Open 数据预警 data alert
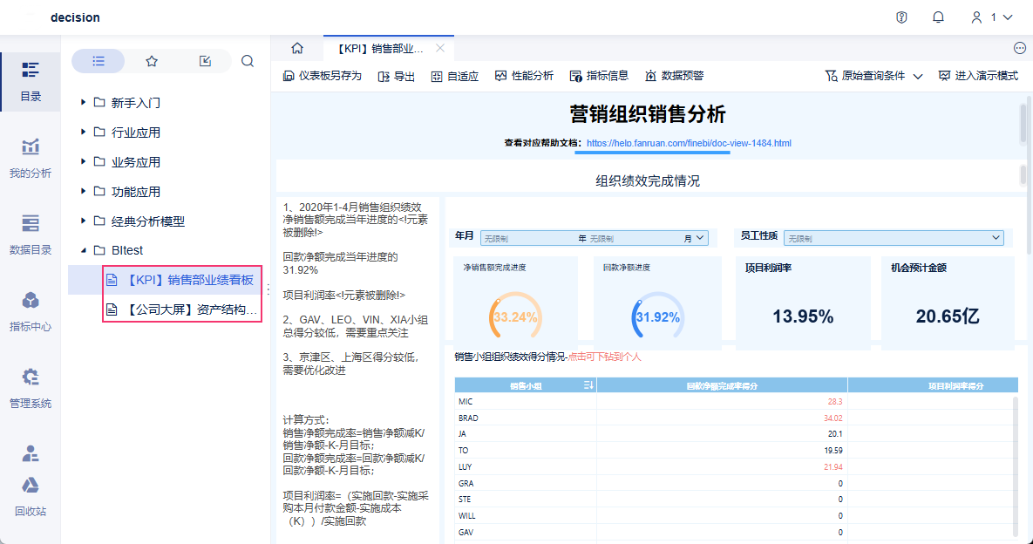Screen dimensions: 1033x544 [x=674, y=76]
